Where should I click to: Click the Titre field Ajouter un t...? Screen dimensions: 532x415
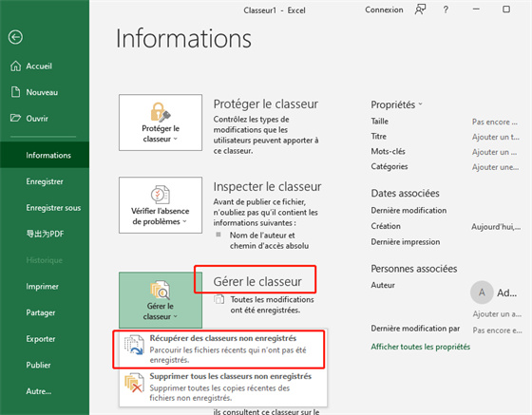[x=495, y=137]
